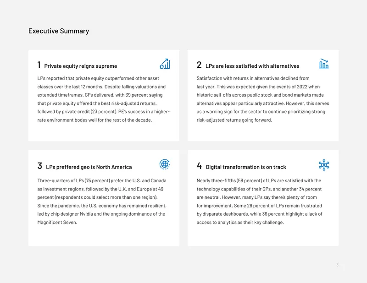Click the page number 3 at bottom right
Viewport: 367px width, 283px height.
pos(338,265)
